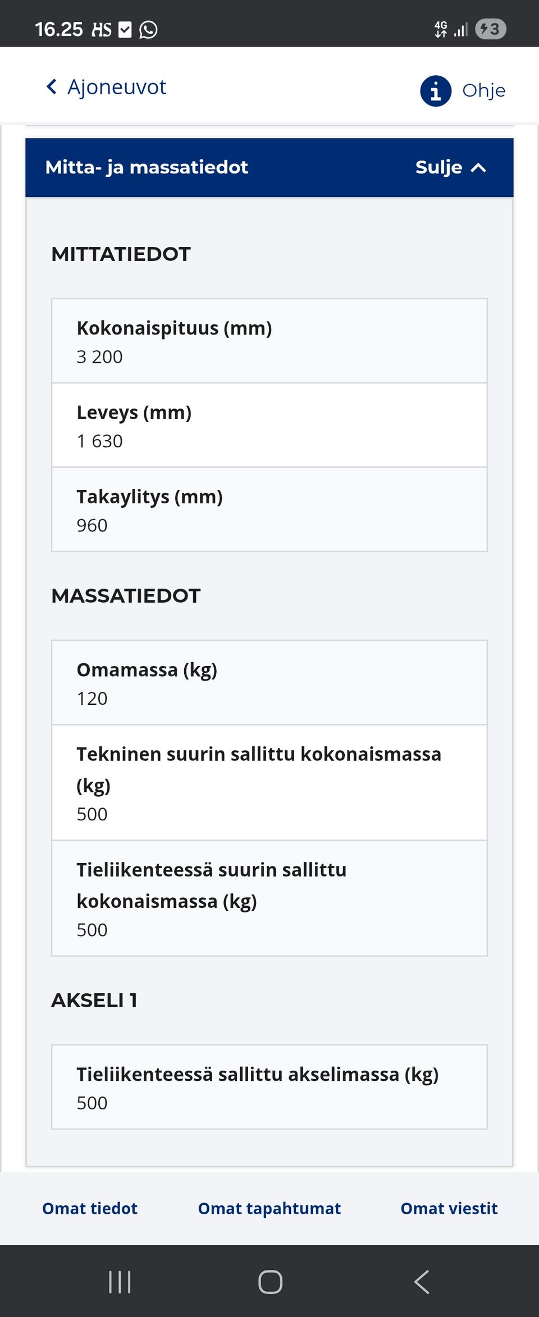Tap the back chevron beside Ajoneuvot
The height and width of the screenshot is (1317, 539).
click(x=52, y=87)
